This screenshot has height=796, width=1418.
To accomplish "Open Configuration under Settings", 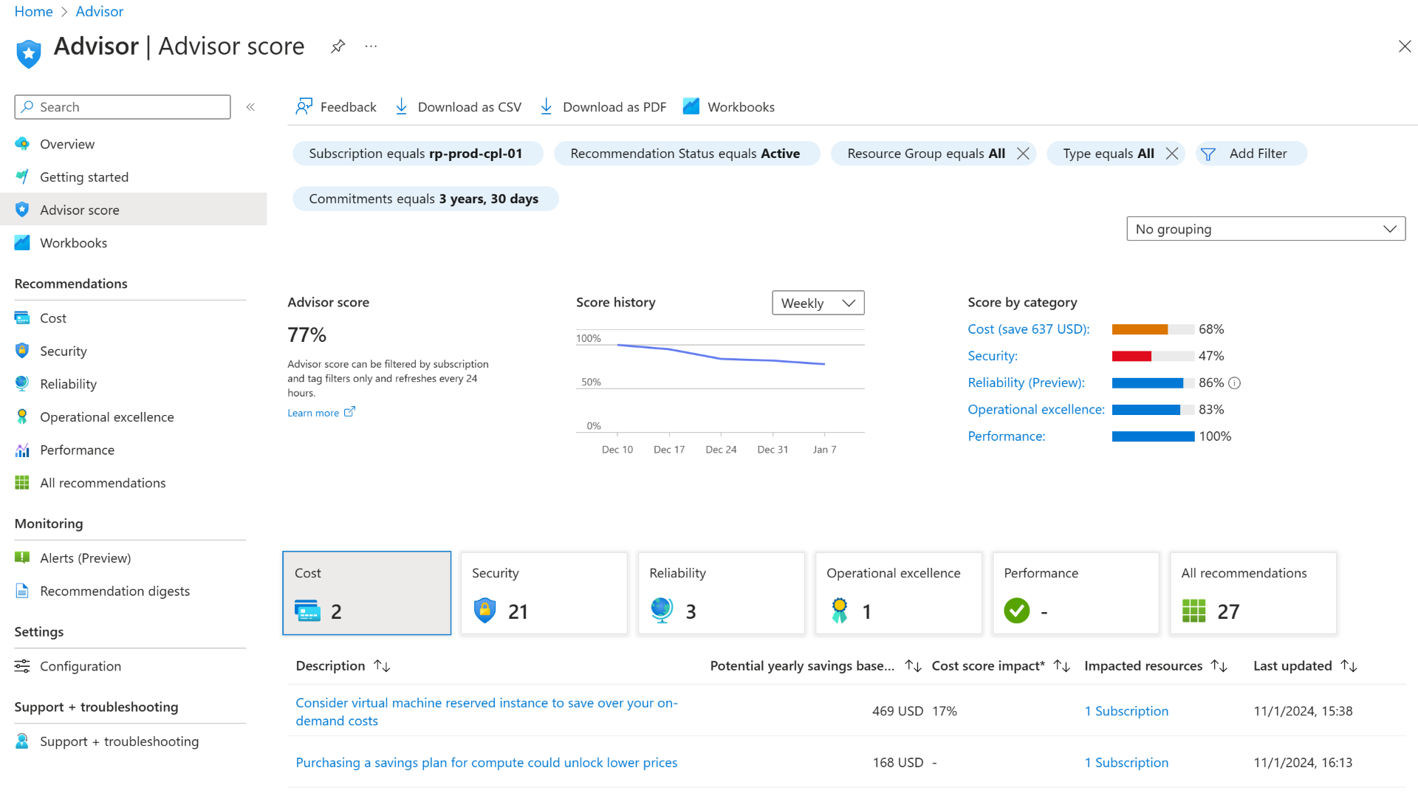I will [80, 665].
